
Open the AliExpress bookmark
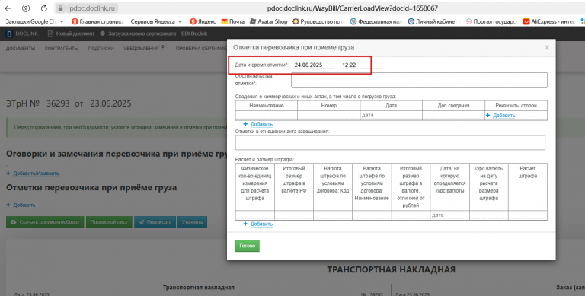coord(548,21)
